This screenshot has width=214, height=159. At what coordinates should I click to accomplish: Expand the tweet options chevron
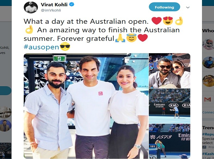click(x=188, y=7)
